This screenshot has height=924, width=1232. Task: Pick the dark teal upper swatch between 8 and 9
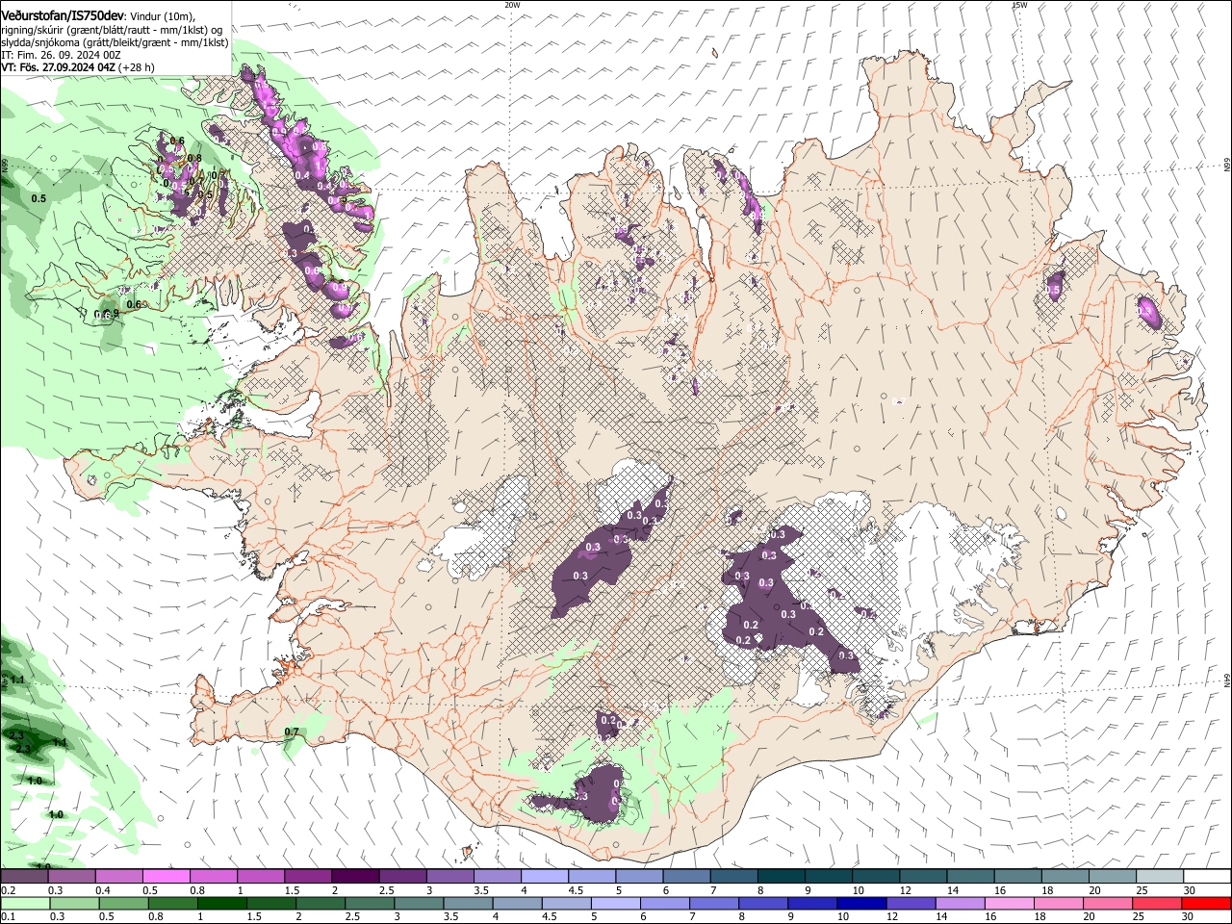point(781,877)
